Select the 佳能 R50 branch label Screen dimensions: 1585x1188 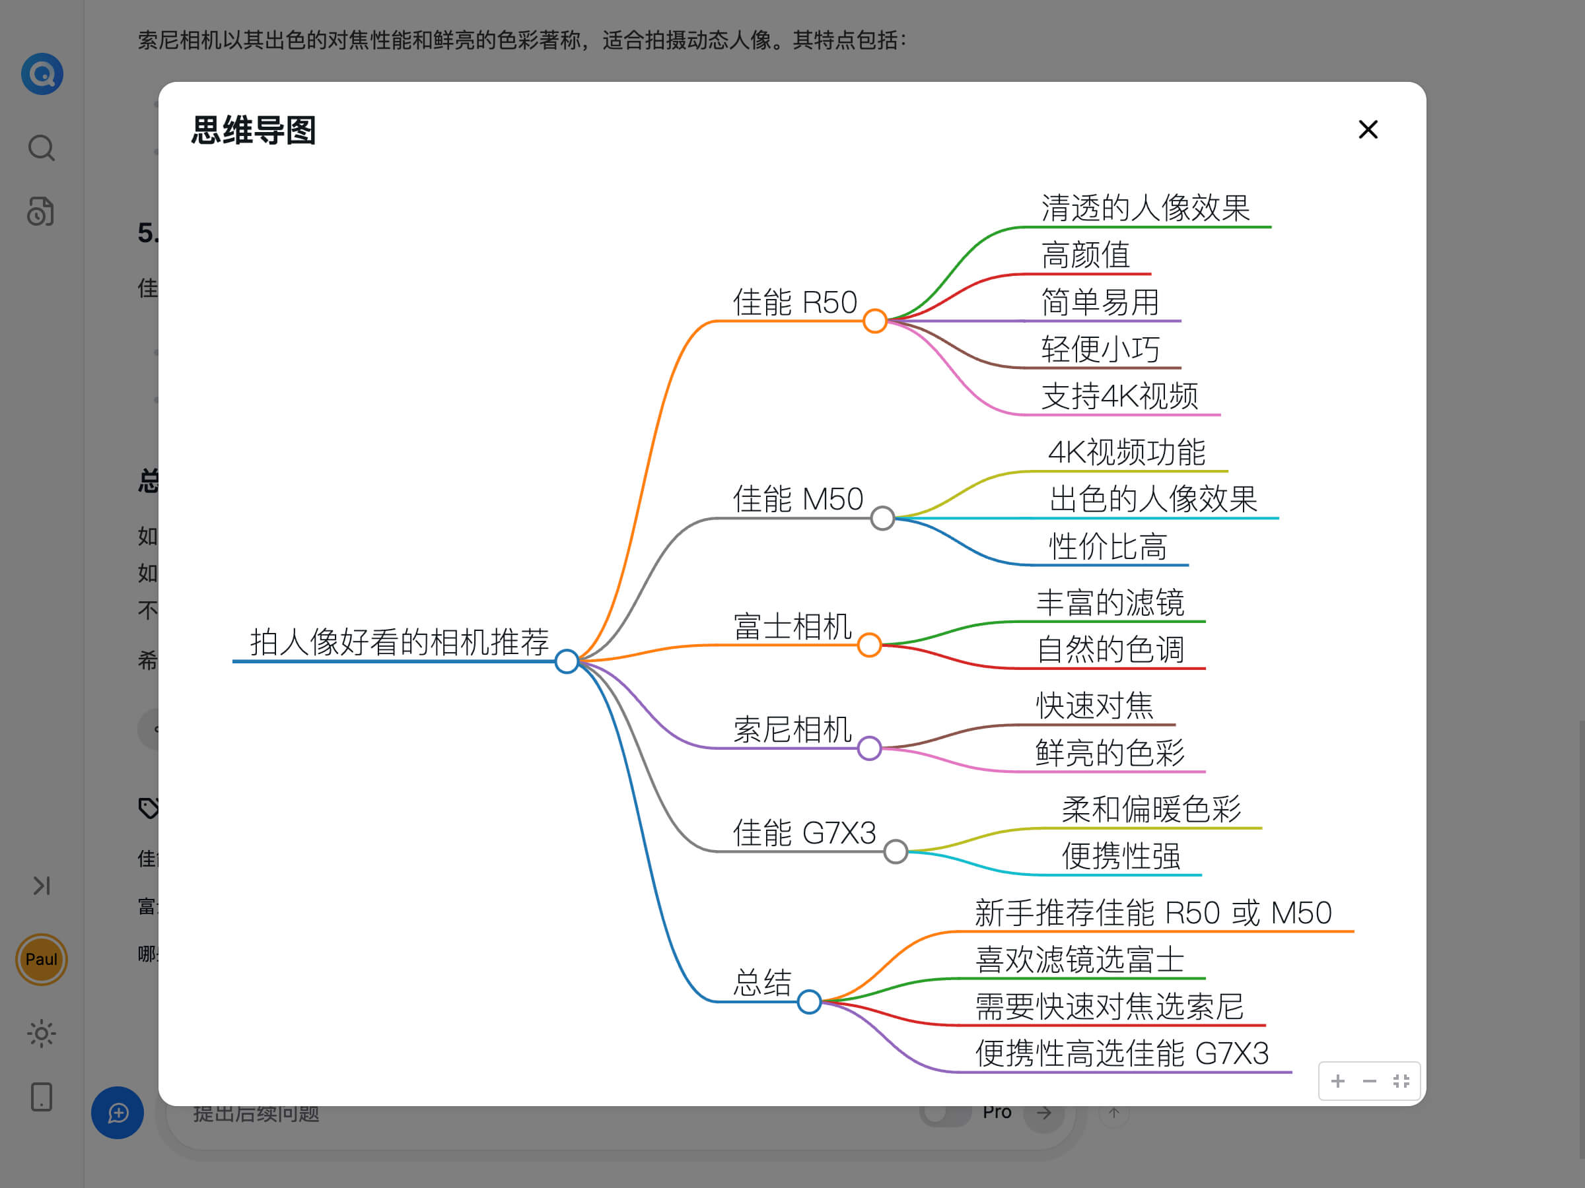[794, 302]
